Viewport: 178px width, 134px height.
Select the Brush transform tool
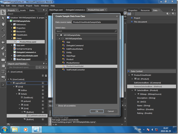[3, 48]
